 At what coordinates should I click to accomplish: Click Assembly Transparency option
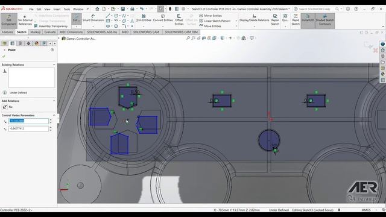point(51,26)
